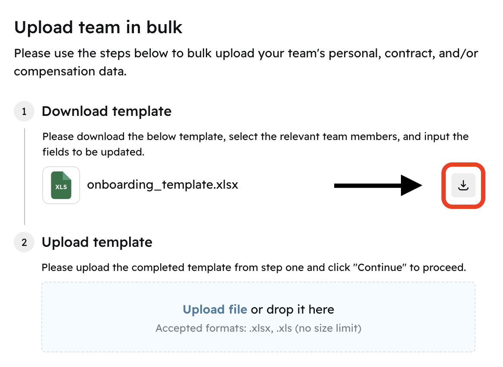Select the onboarding_template.xlsx file name

click(x=162, y=185)
